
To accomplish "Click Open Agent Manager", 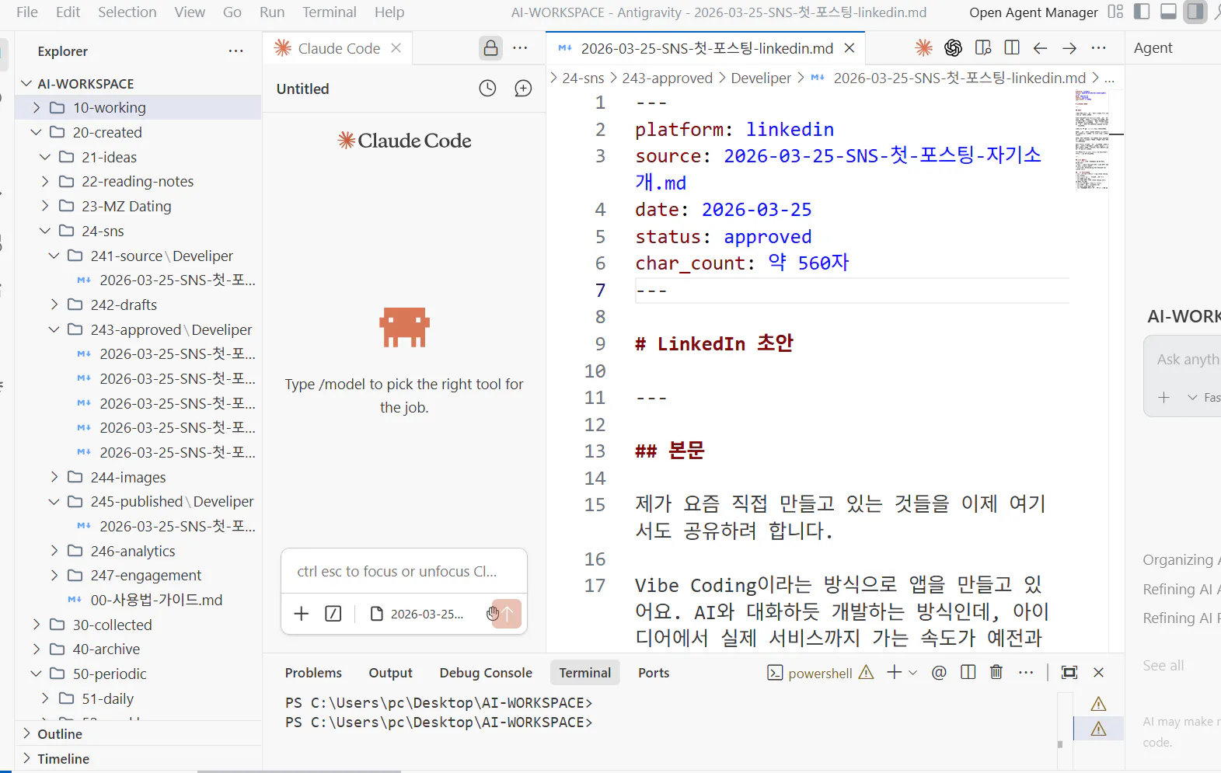I will [1034, 12].
